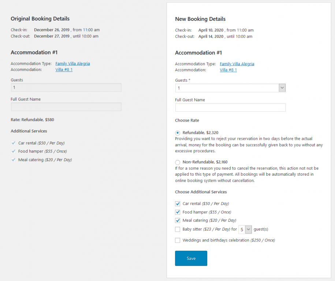Click the checkmark icon beside Meal catering
This screenshot has height=281, width=335.
pos(13,160)
